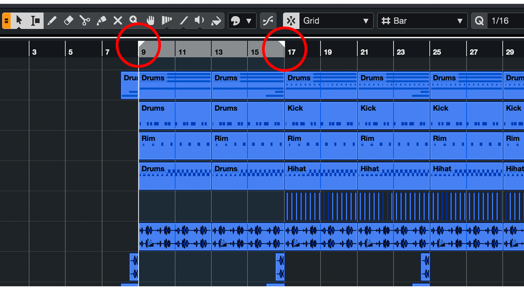
Task: Activate the Mute X tool
Action: tap(118, 21)
